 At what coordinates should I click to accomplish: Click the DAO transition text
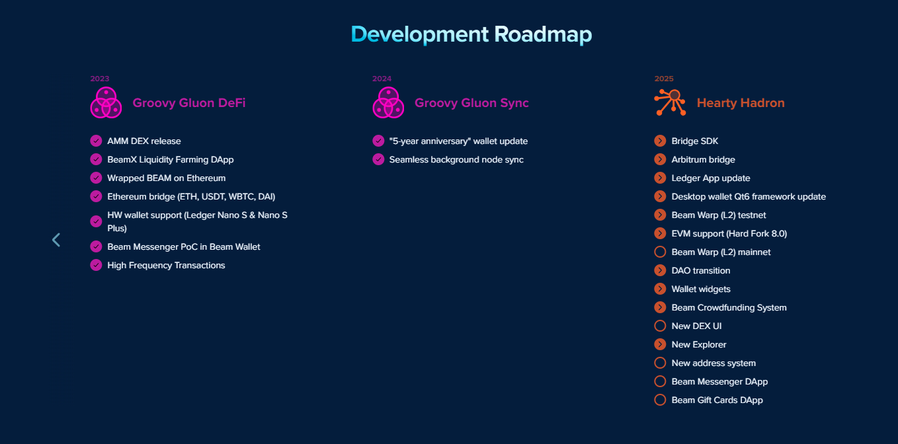pos(701,270)
